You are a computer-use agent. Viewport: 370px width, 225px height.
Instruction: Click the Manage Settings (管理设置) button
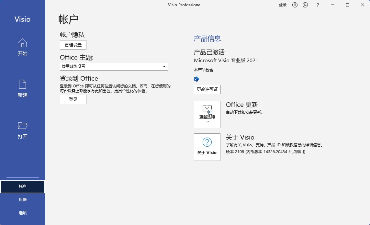pyautogui.click(x=73, y=45)
